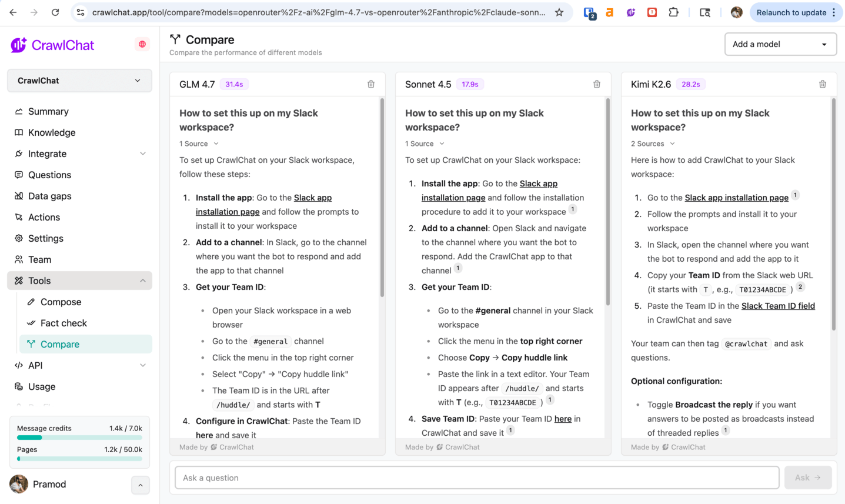Click Pramod's user avatar in sidebar
This screenshot has width=845, height=504.
point(19,484)
